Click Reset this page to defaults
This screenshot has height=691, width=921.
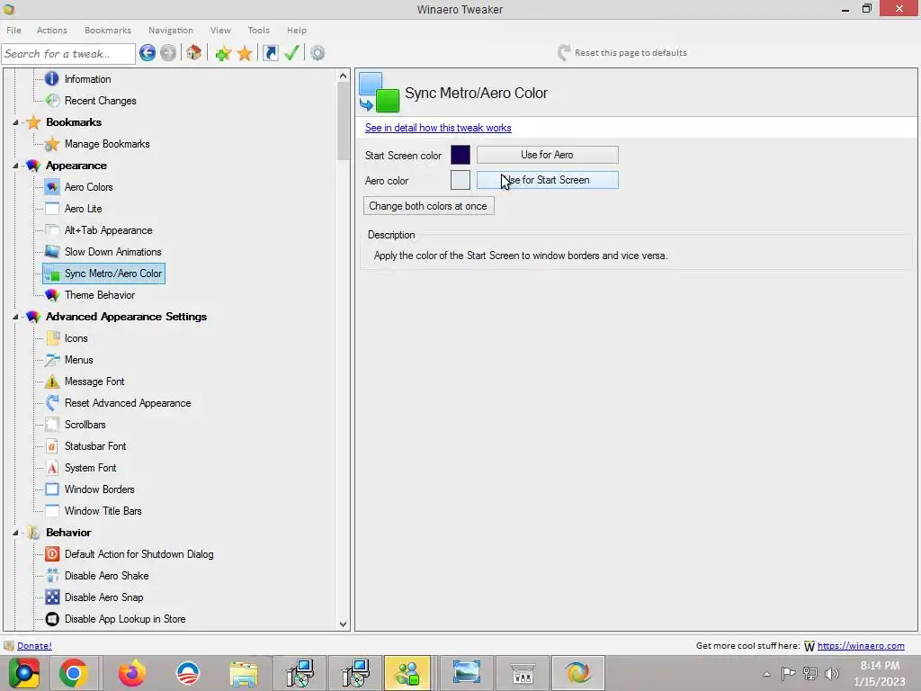click(622, 53)
